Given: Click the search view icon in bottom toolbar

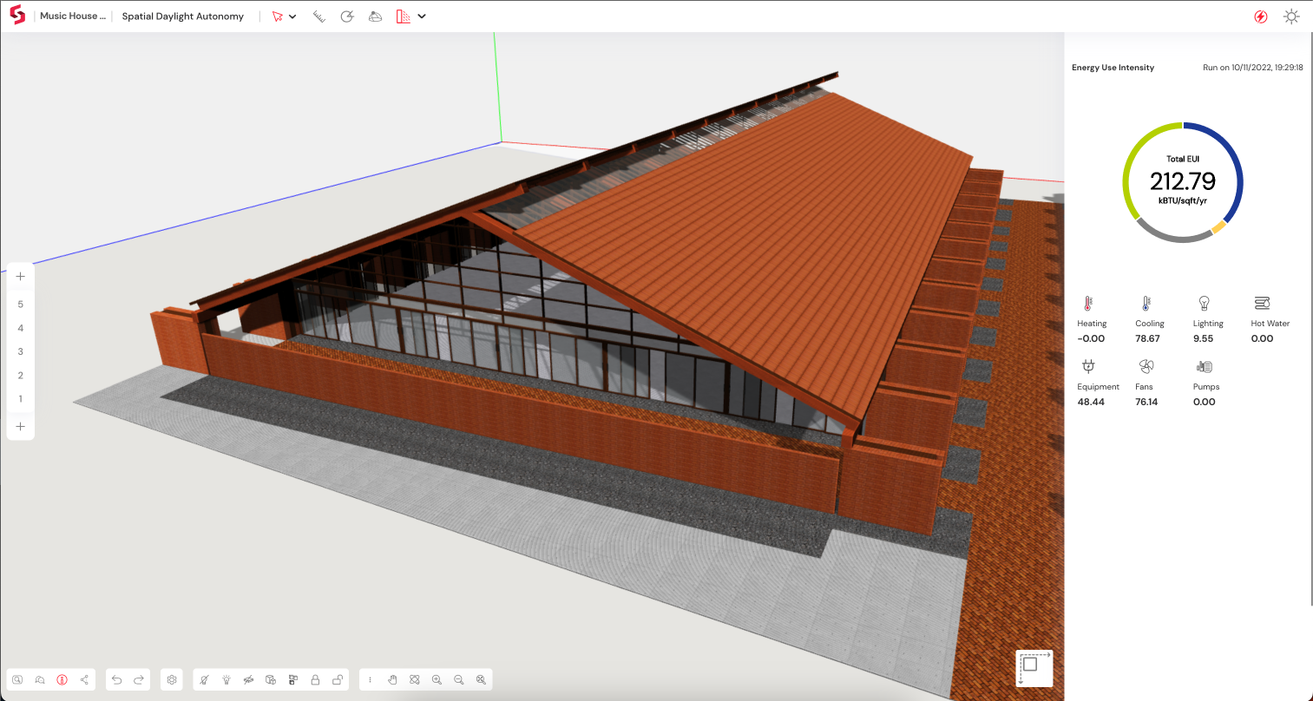Looking at the screenshot, I should (17, 679).
